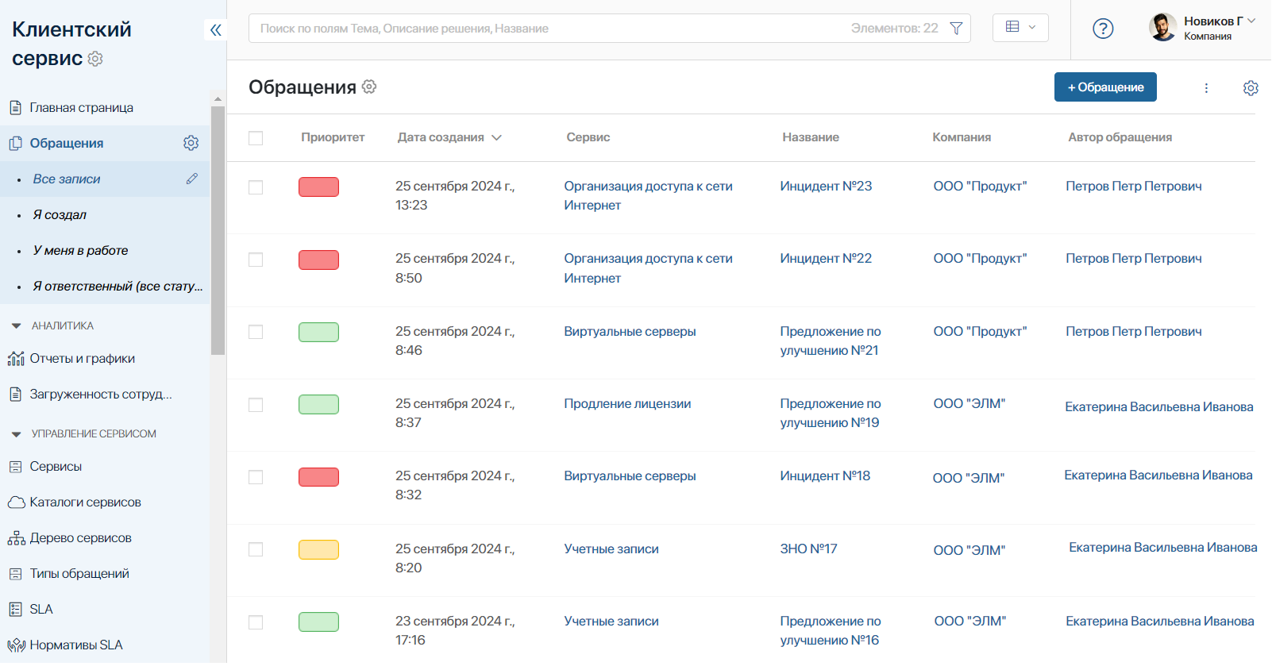Click gear icon beside Клиентский сервис title
The height and width of the screenshot is (666, 1272).
point(95,59)
